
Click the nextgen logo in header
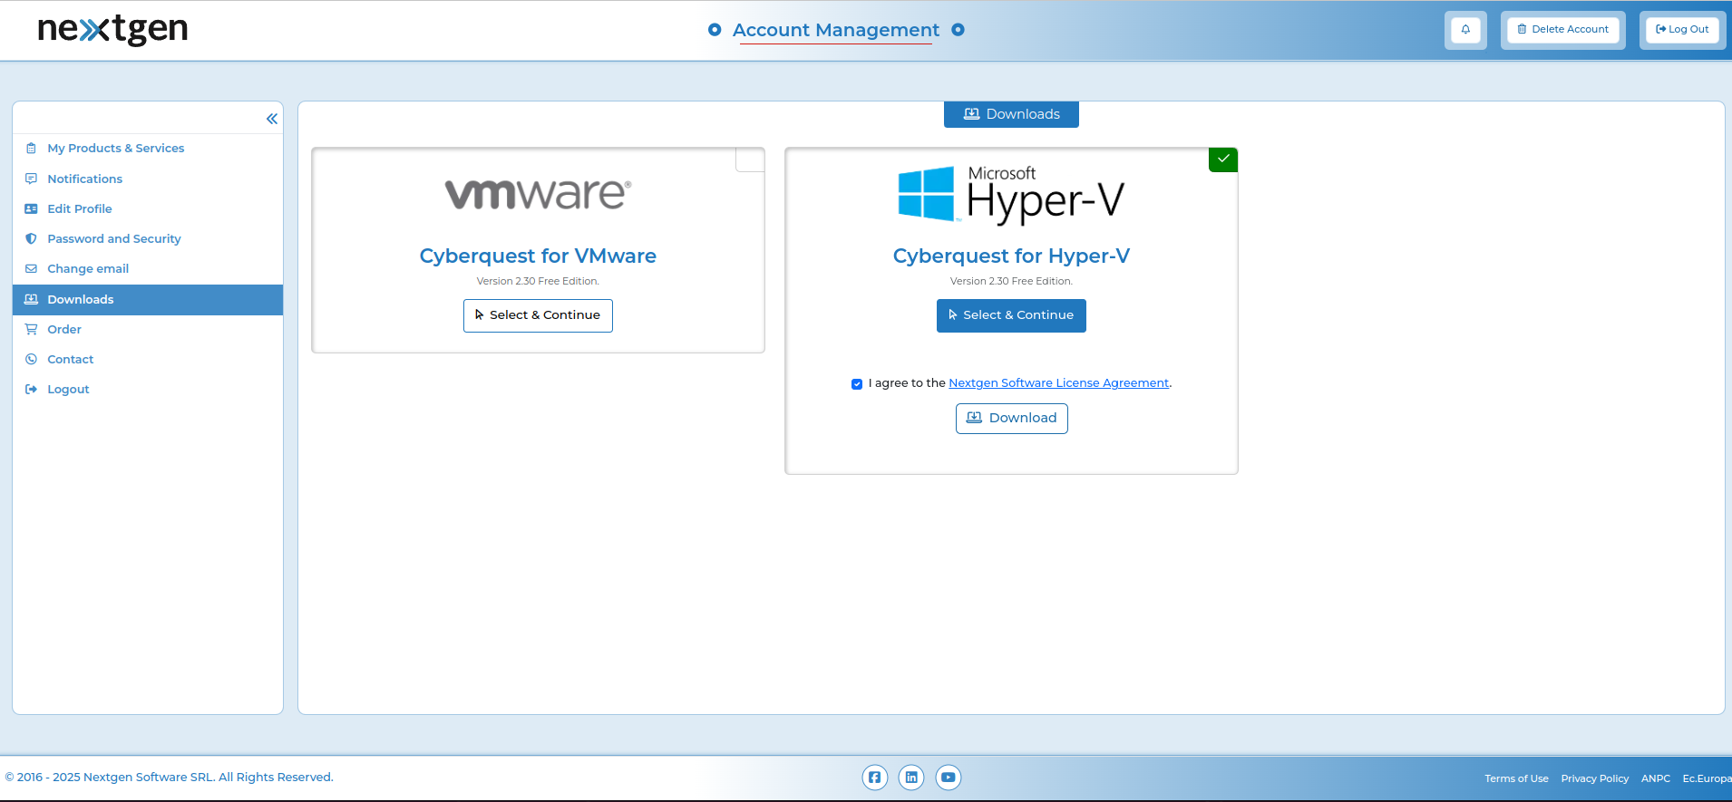pos(112,30)
